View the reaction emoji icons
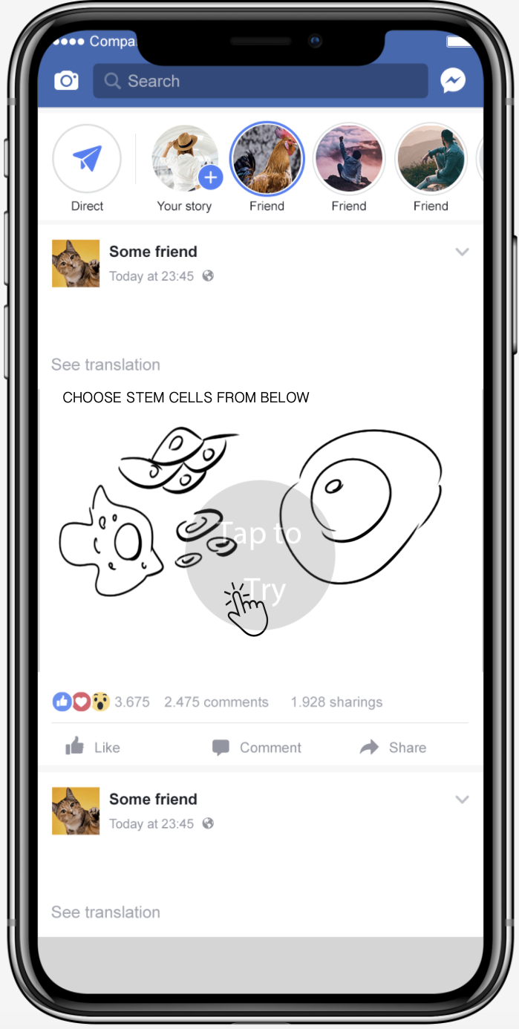 (81, 702)
